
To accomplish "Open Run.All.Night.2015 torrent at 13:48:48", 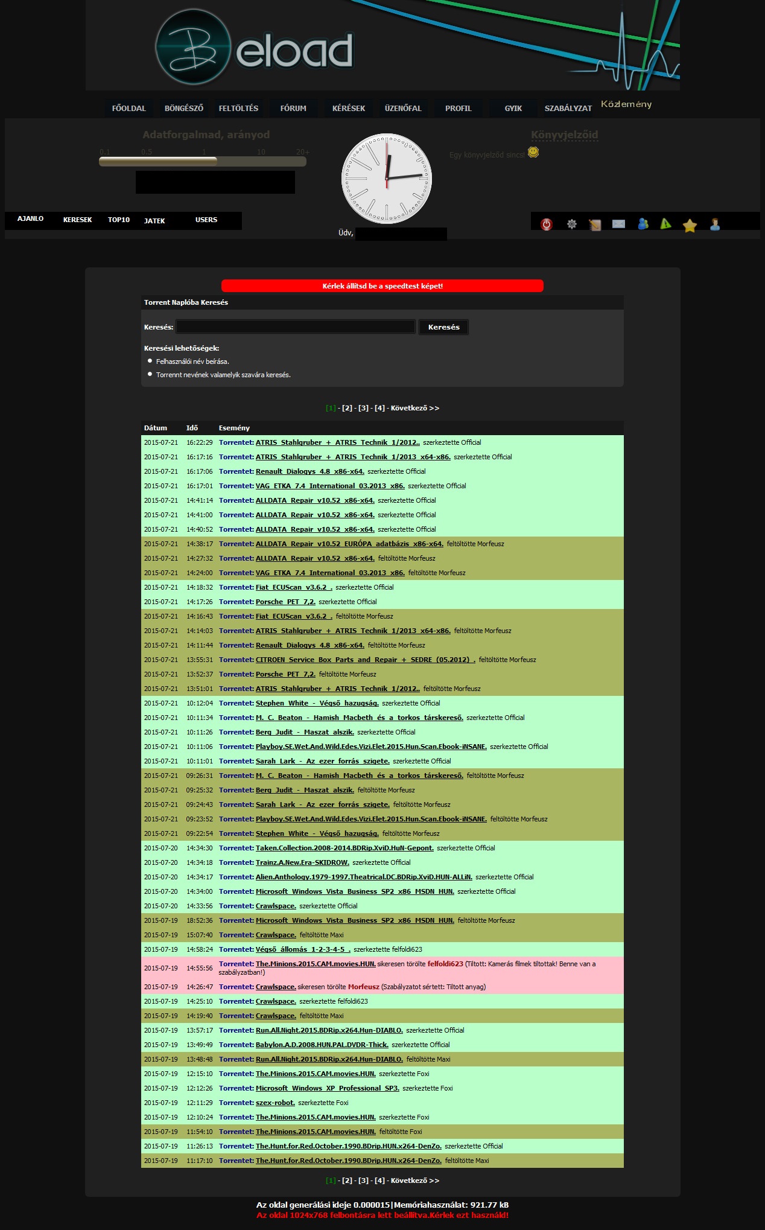I will 329,1059.
